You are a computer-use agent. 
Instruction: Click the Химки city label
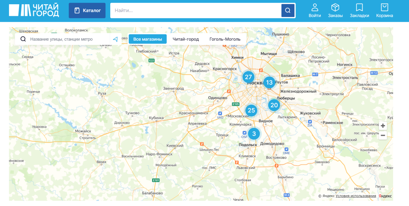[238, 57]
